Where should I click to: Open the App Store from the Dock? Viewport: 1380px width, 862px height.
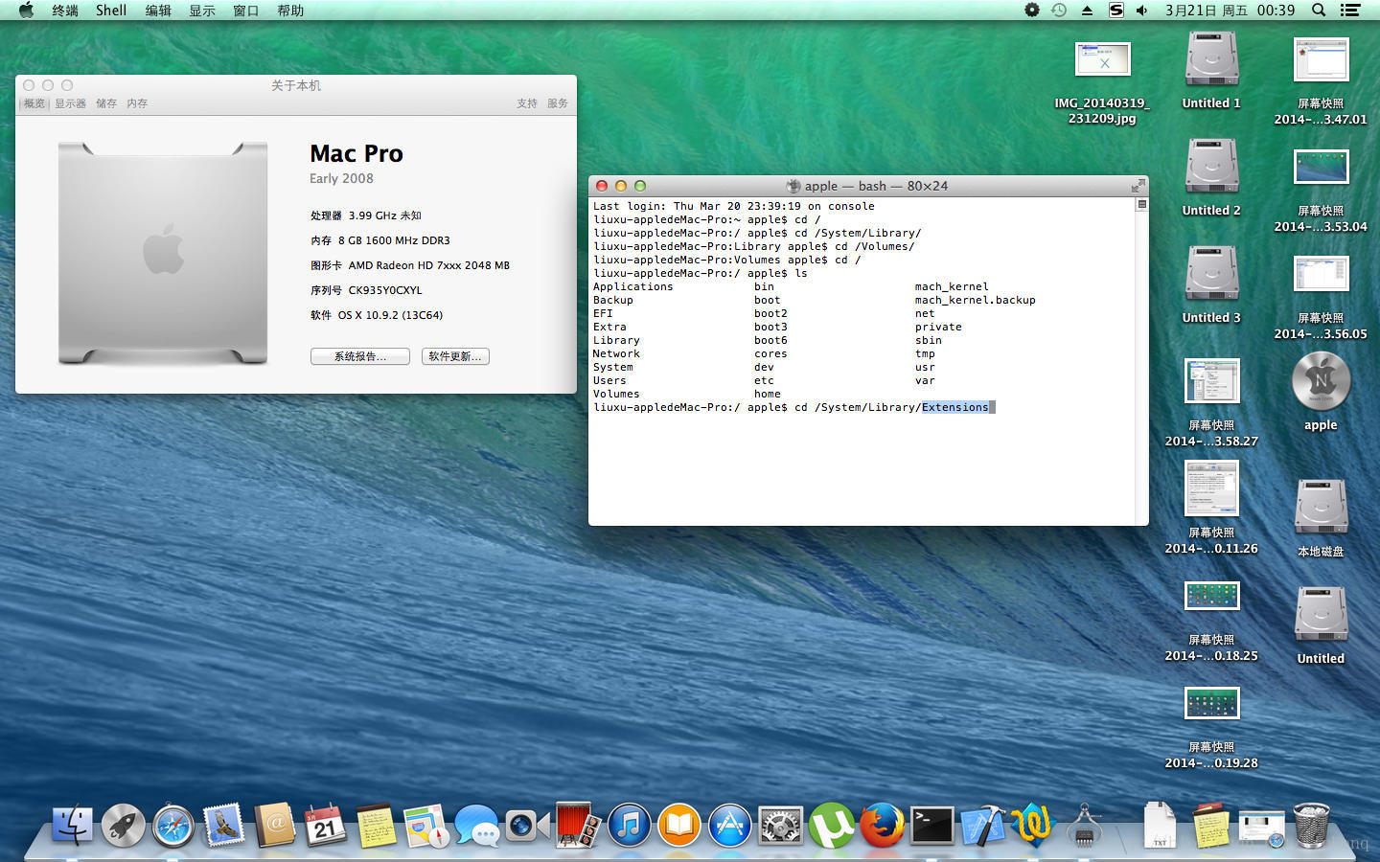(x=729, y=825)
